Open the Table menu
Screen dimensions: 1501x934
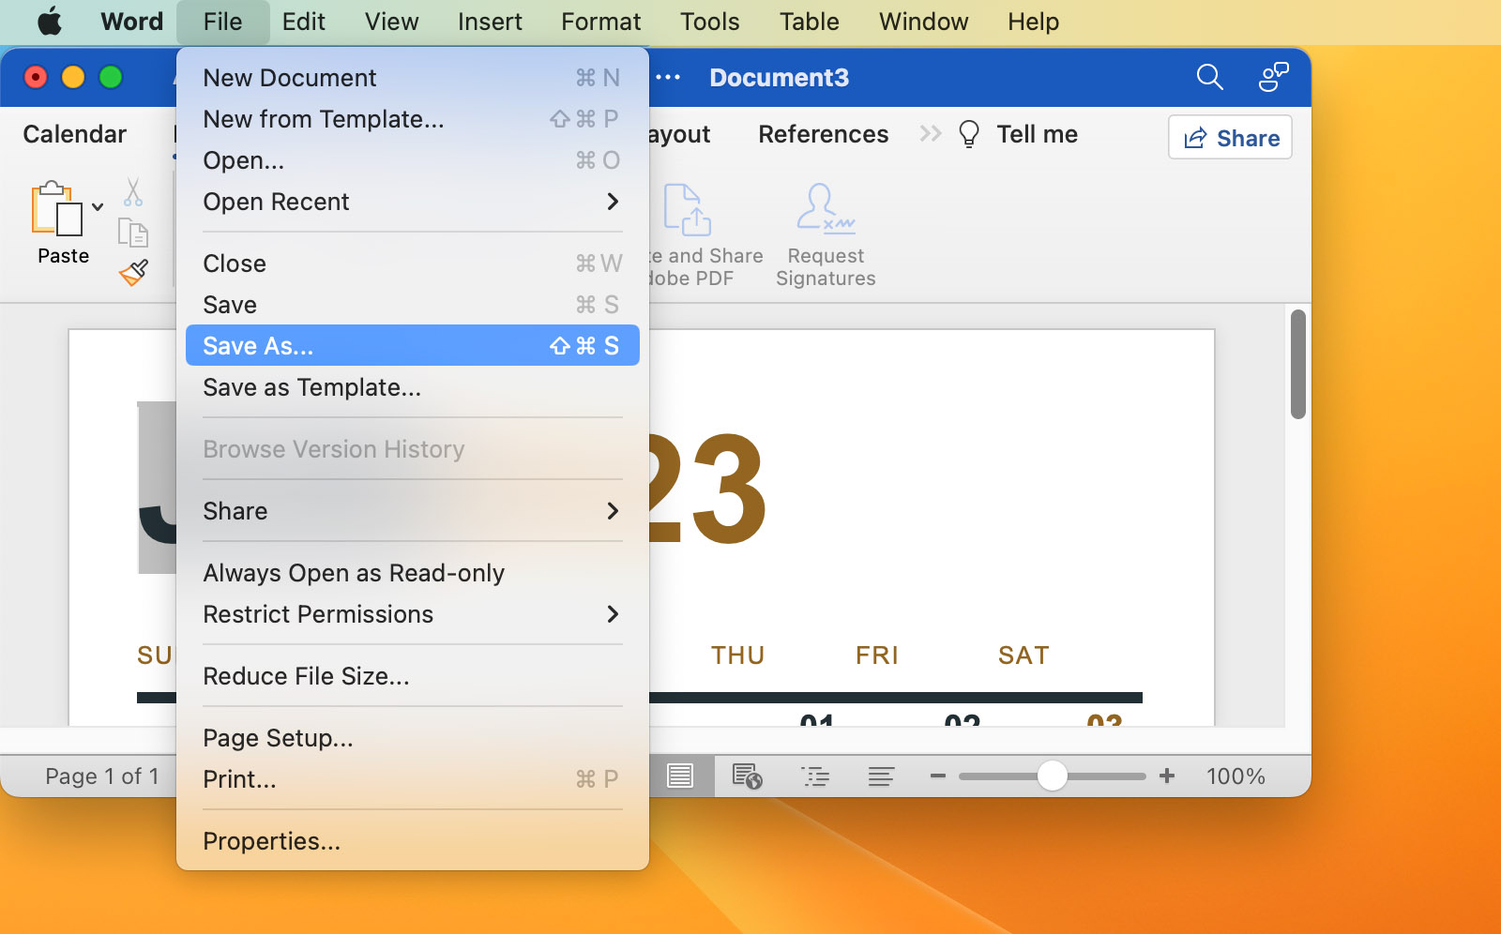809,22
